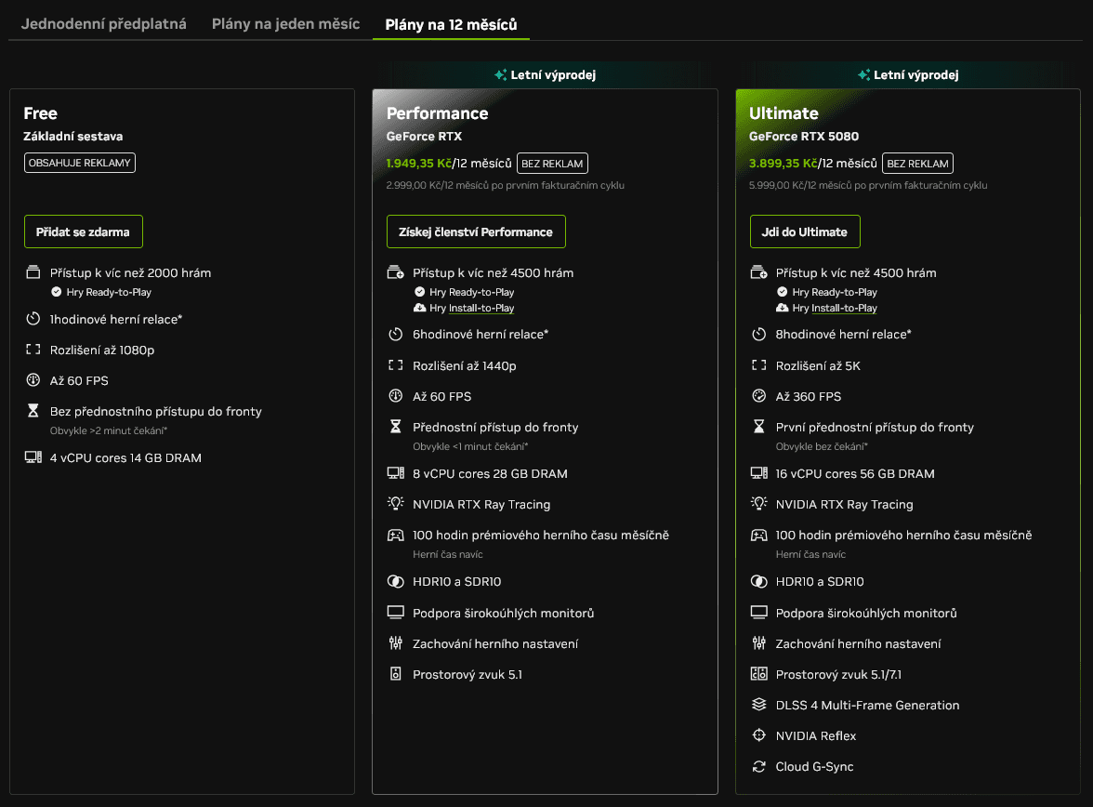Click computer icon by 4 vCPU cores

33,457
